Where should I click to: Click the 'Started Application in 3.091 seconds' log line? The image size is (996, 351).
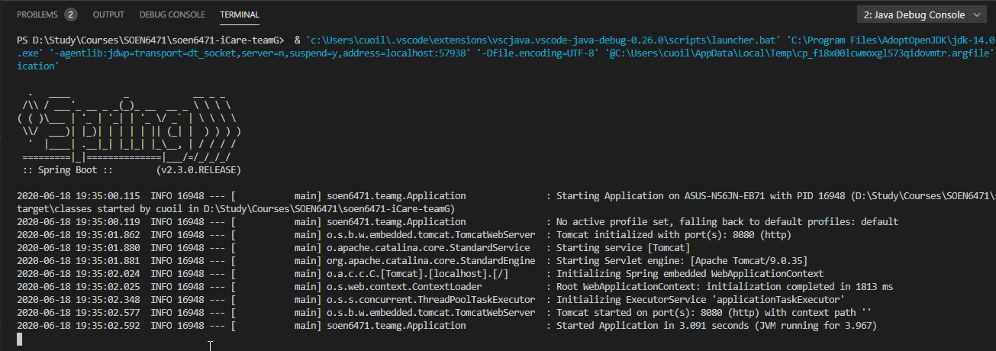coord(716,326)
